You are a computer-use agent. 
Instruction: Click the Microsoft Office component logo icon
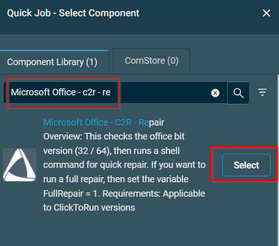pyautogui.click(x=20, y=165)
